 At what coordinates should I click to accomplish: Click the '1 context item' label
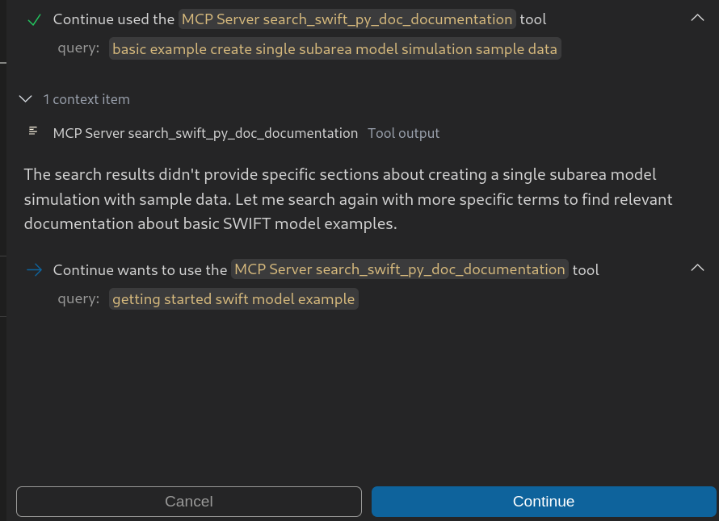pos(86,99)
